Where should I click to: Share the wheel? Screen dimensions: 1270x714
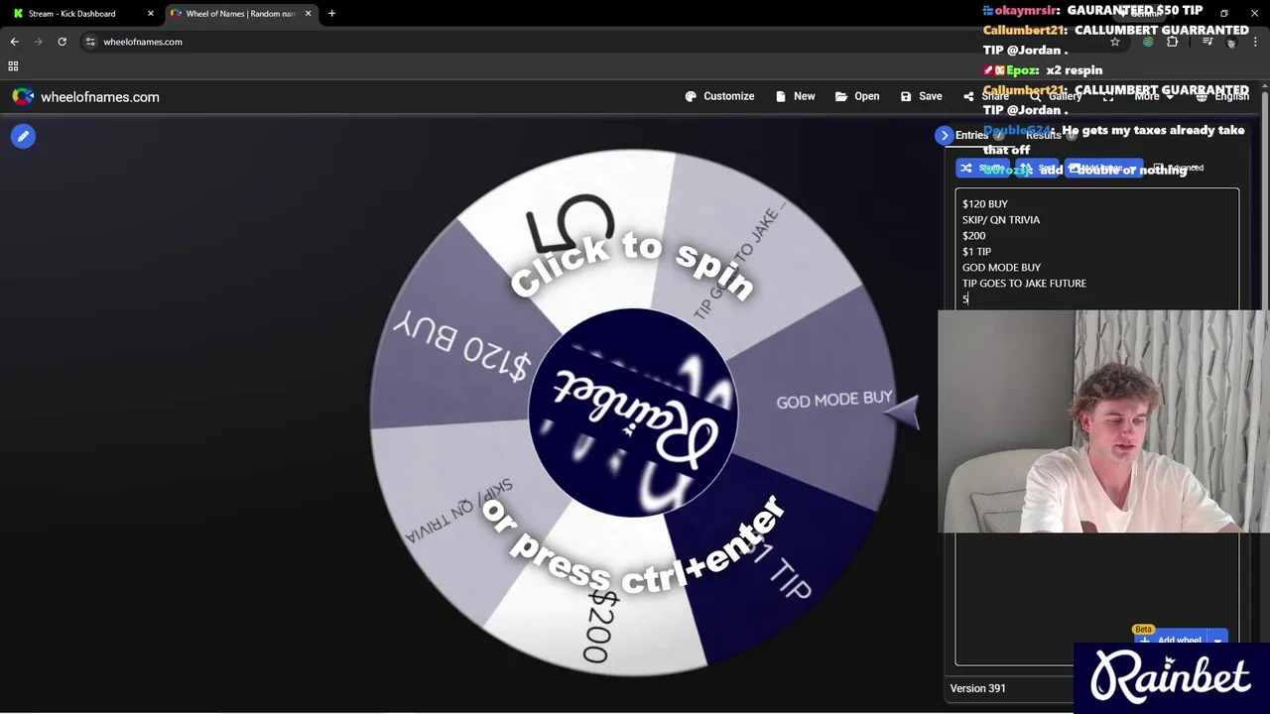coord(985,96)
